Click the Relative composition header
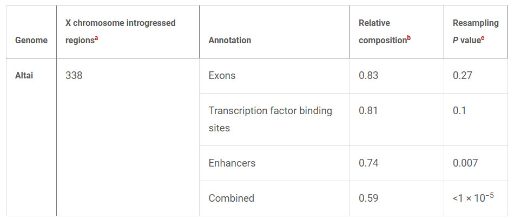514x219 pixels. [x=385, y=32]
